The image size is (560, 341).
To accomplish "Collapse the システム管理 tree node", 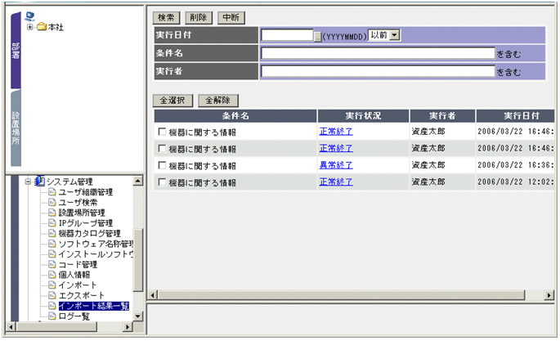I will (x=28, y=182).
